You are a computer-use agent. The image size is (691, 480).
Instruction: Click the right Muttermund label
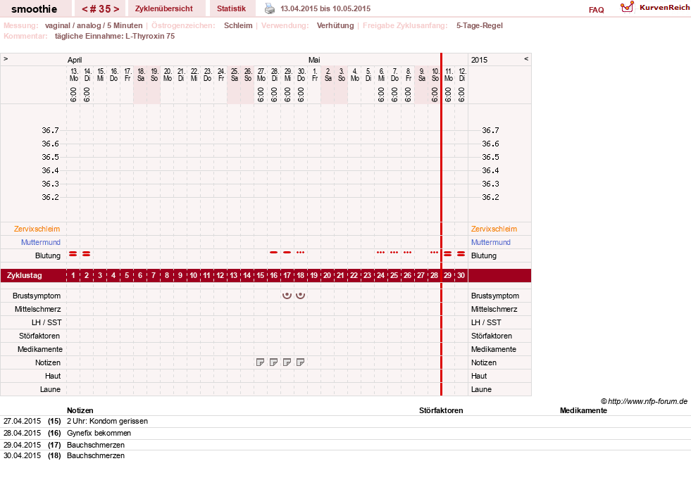tap(490, 242)
